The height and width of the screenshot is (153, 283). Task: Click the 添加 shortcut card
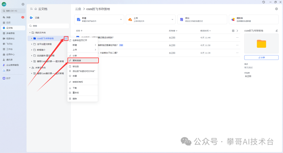click(x=202, y=19)
